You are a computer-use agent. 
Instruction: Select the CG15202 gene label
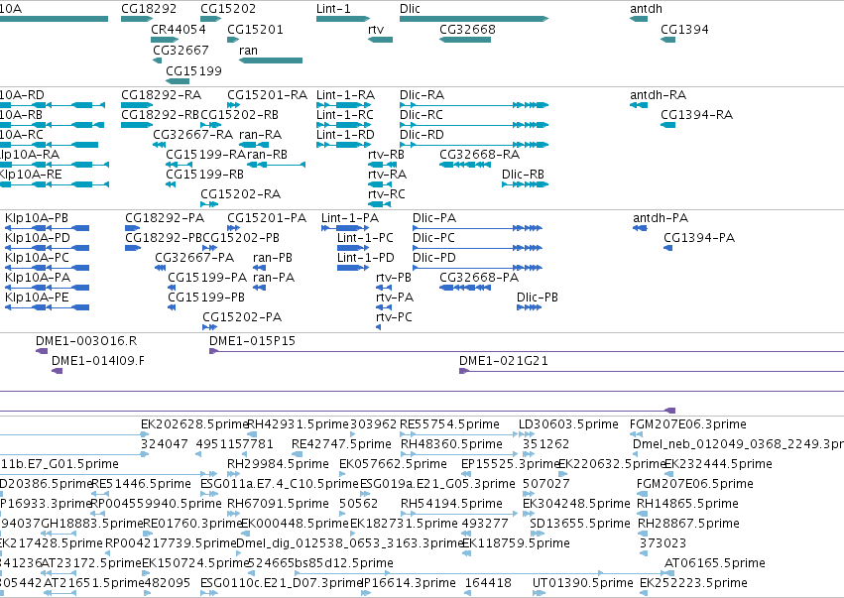228,9
